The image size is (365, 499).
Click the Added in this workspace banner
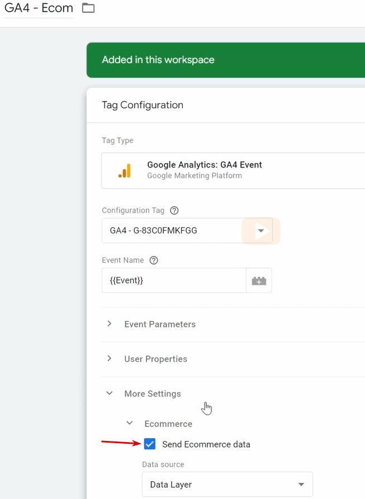pyautogui.click(x=158, y=60)
